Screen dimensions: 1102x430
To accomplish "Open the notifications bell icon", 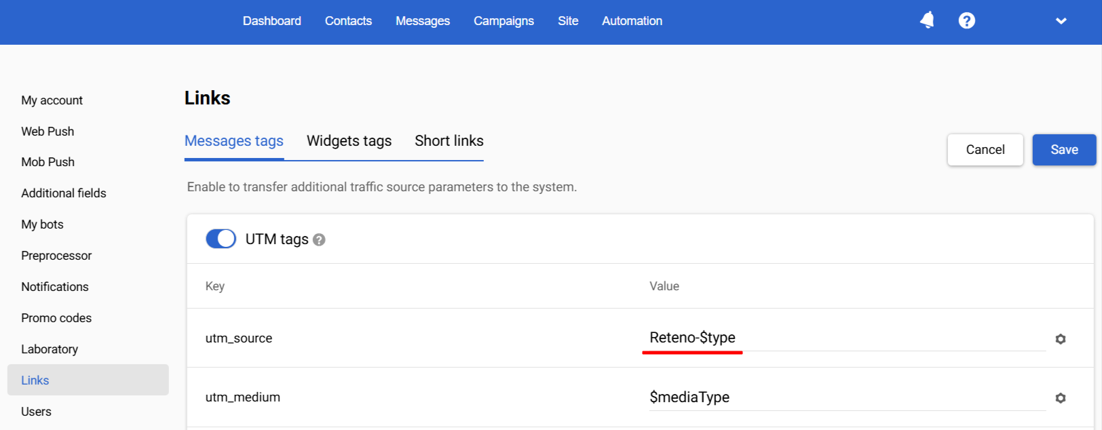I will pos(927,20).
